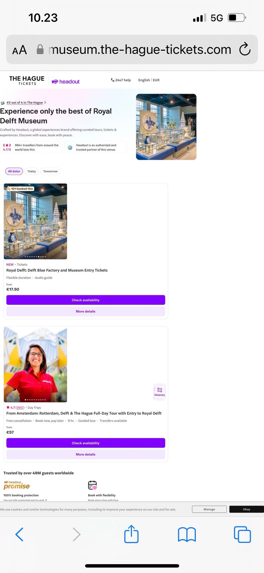264x573 pixels.
Task: Click the headout logo
Action: click(x=66, y=82)
